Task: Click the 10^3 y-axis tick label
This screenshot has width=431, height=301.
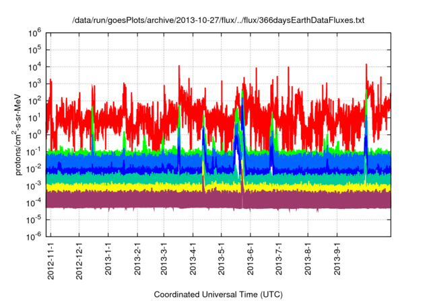Action: (x=34, y=84)
